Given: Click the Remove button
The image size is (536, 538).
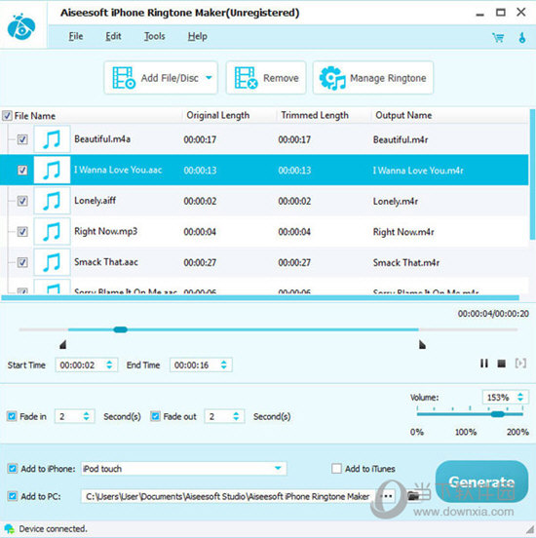Looking at the screenshot, I should pos(266,78).
